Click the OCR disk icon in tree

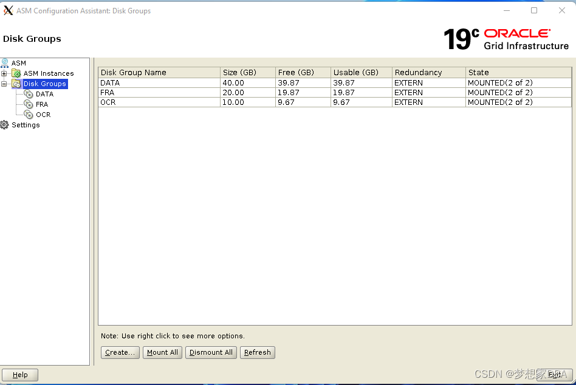(29, 115)
